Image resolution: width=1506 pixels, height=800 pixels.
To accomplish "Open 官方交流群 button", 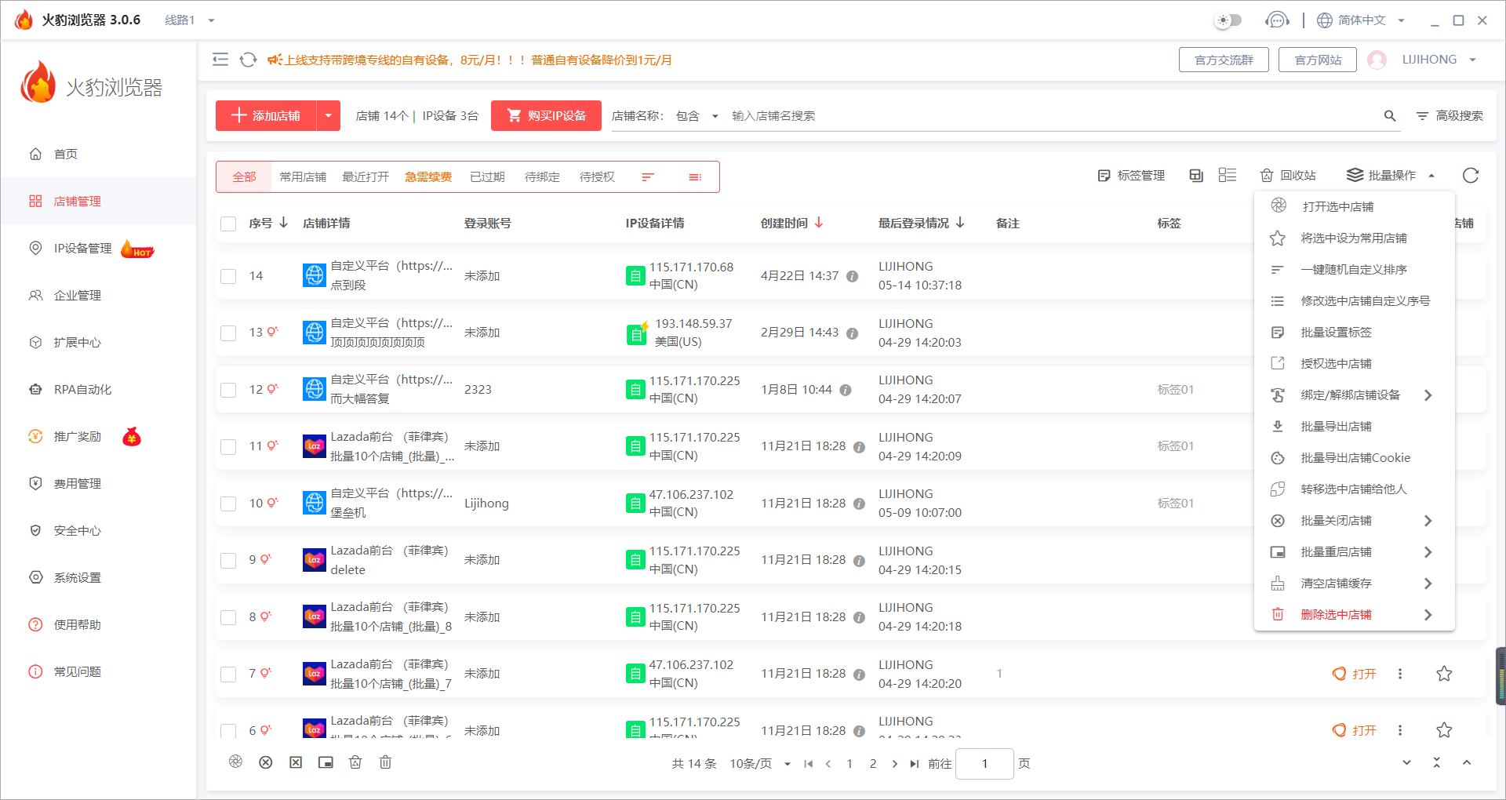I will (1224, 60).
